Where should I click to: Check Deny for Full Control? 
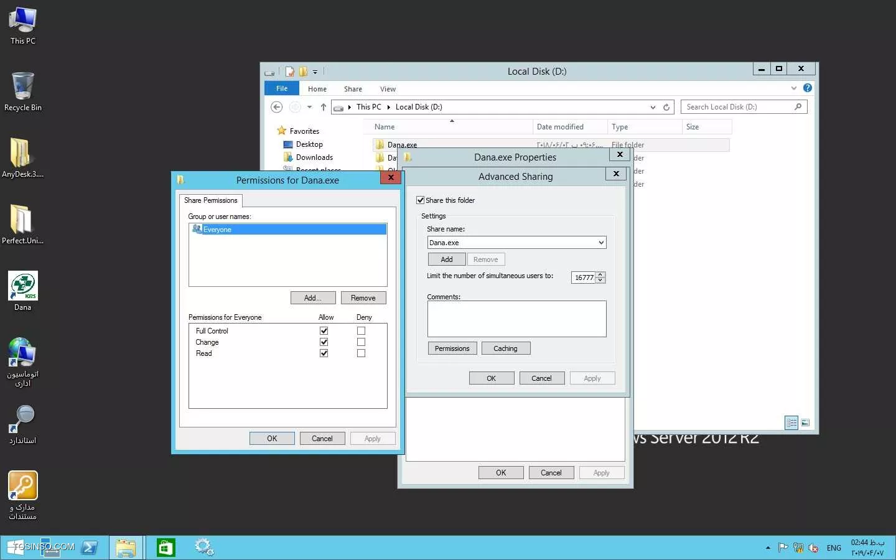point(361,331)
